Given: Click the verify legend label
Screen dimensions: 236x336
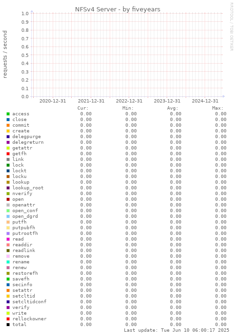Looking at the screenshot, I should point(21,308).
